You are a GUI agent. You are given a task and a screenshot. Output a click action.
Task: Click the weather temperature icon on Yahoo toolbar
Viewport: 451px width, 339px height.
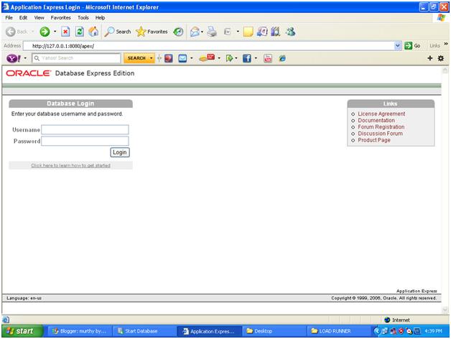[x=207, y=58]
